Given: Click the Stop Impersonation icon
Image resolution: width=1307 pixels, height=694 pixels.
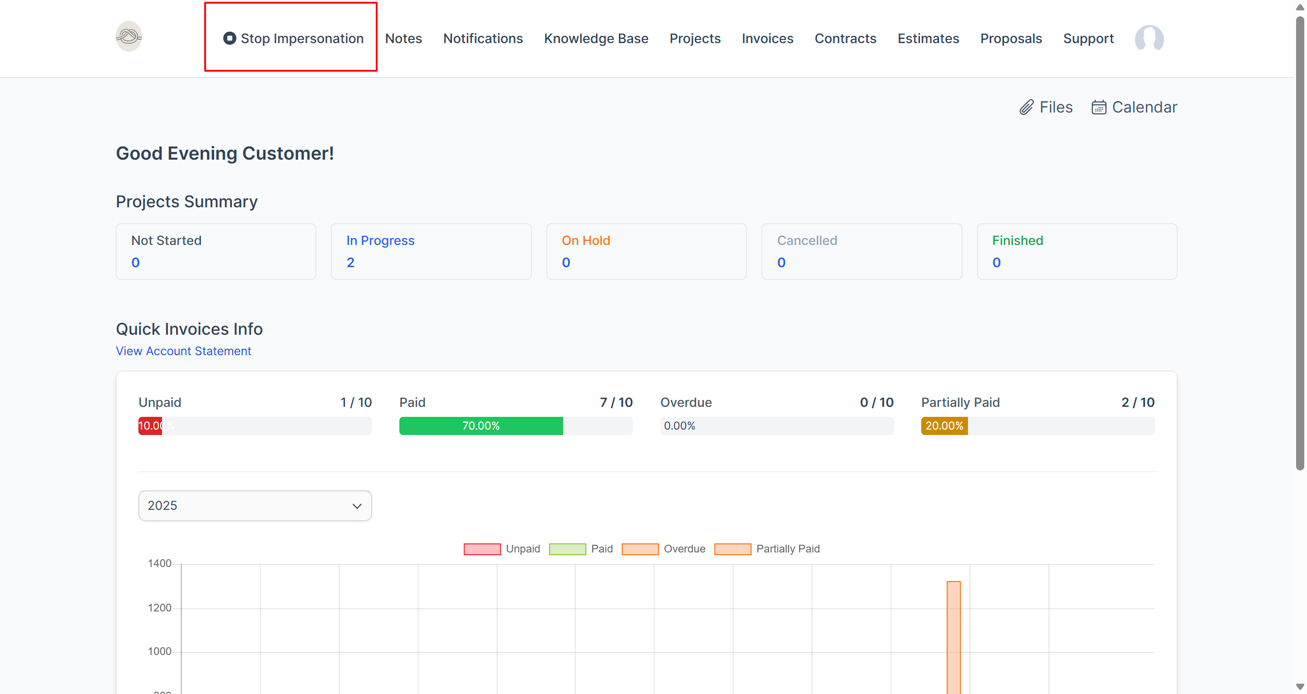Looking at the screenshot, I should pyautogui.click(x=229, y=39).
